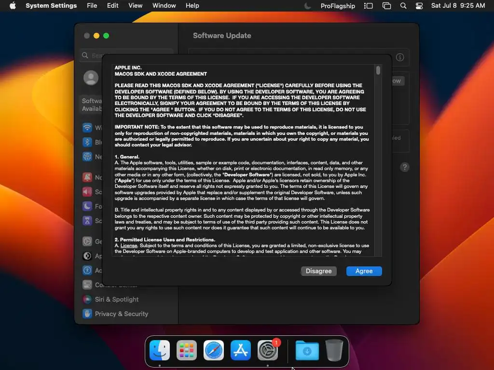Click the APPLE INC. line in agreement

128,67
